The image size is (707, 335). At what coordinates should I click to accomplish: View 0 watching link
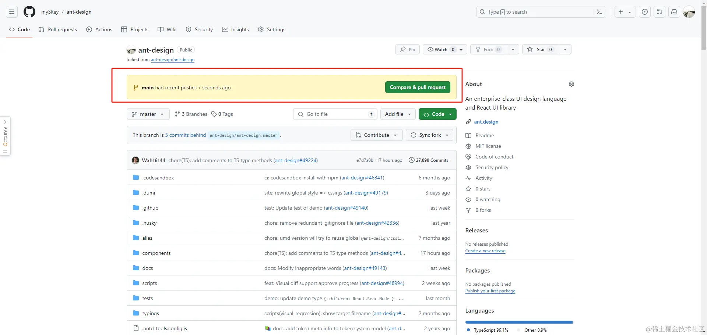(488, 199)
